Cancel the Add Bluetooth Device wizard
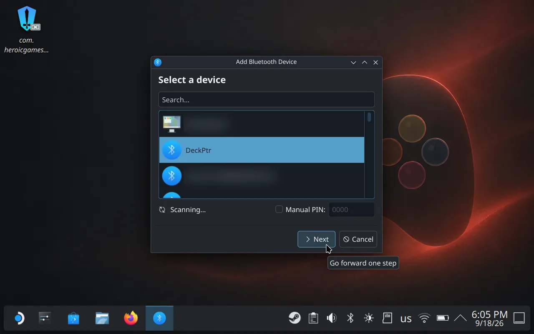534x334 pixels. pos(358,239)
